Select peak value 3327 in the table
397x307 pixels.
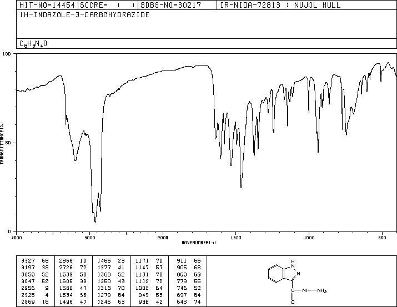(28, 261)
